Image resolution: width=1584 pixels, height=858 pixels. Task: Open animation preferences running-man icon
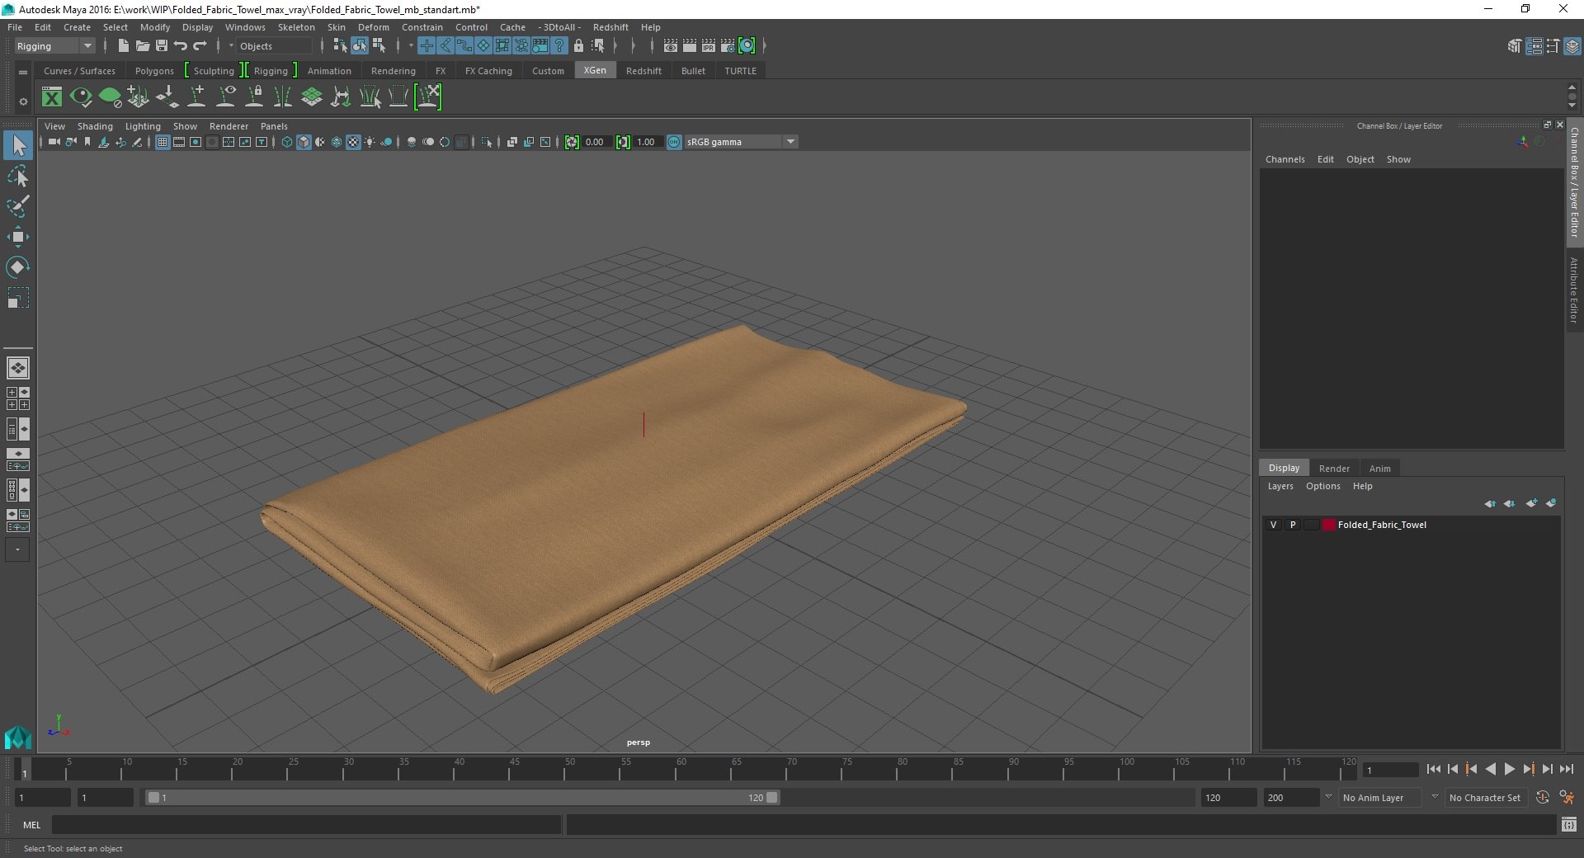point(1567,798)
